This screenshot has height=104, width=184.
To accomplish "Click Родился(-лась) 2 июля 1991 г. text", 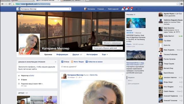I will [32, 84].
